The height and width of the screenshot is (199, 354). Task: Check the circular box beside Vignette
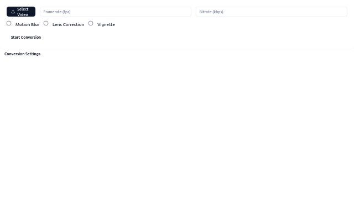[91, 23]
